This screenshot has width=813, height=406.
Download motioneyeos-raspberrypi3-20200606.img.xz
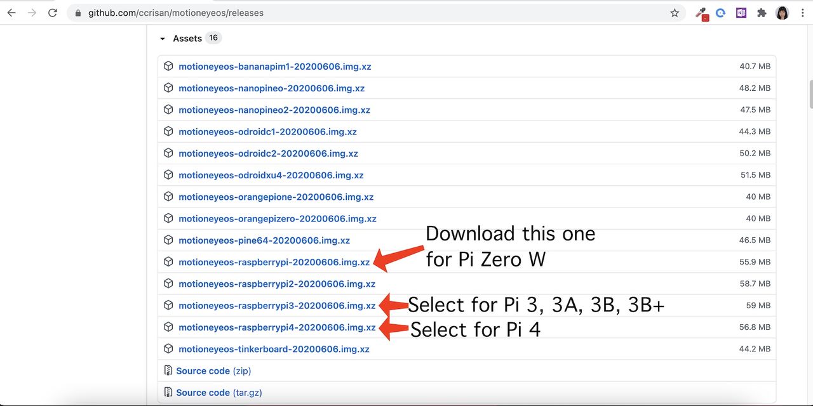coord(277,306)
